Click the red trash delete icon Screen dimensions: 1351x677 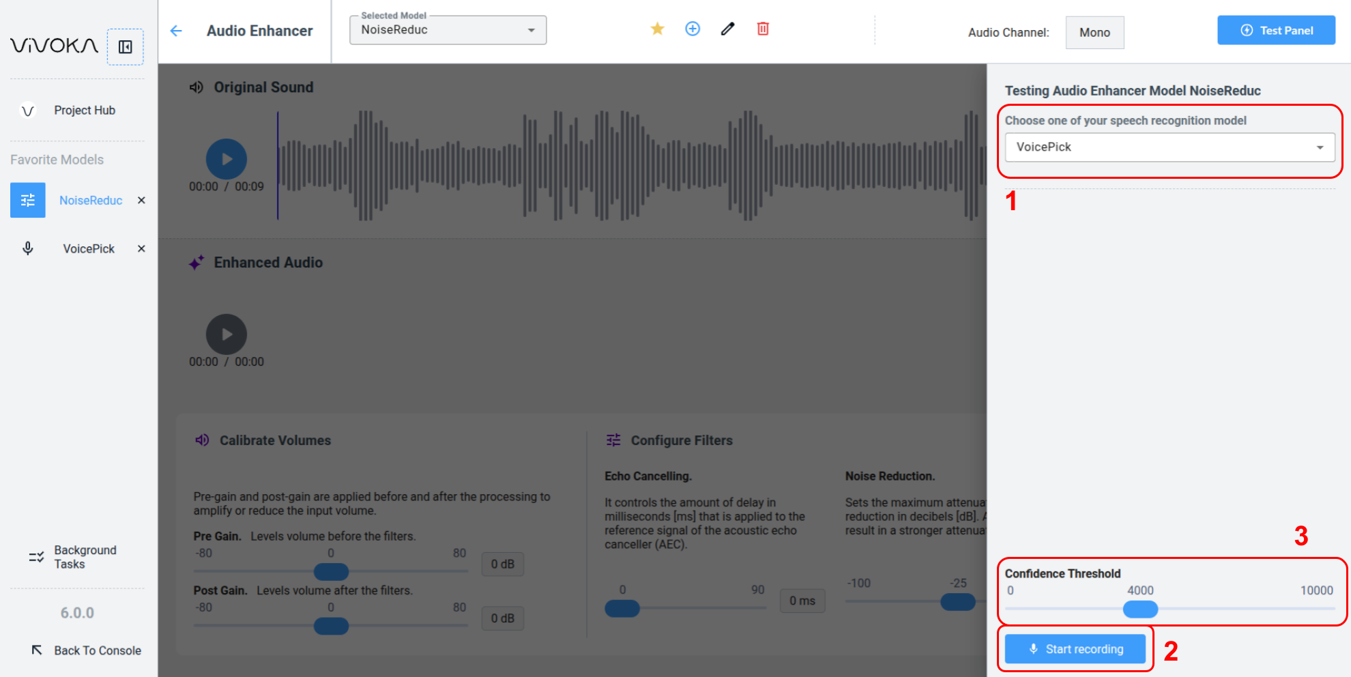click(x=763, y=29)
